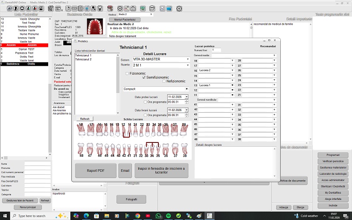Tick the Nefizionomic checkbox
This screenshot has height=220, width=352.
tap(164, 81)
